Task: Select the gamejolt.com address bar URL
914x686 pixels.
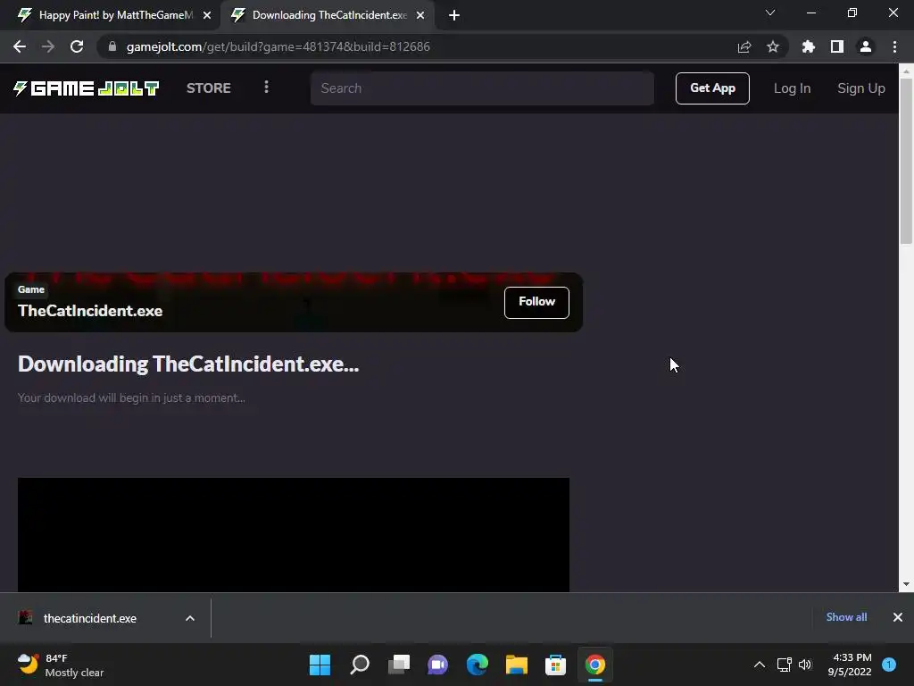Action: pos(278,46)
